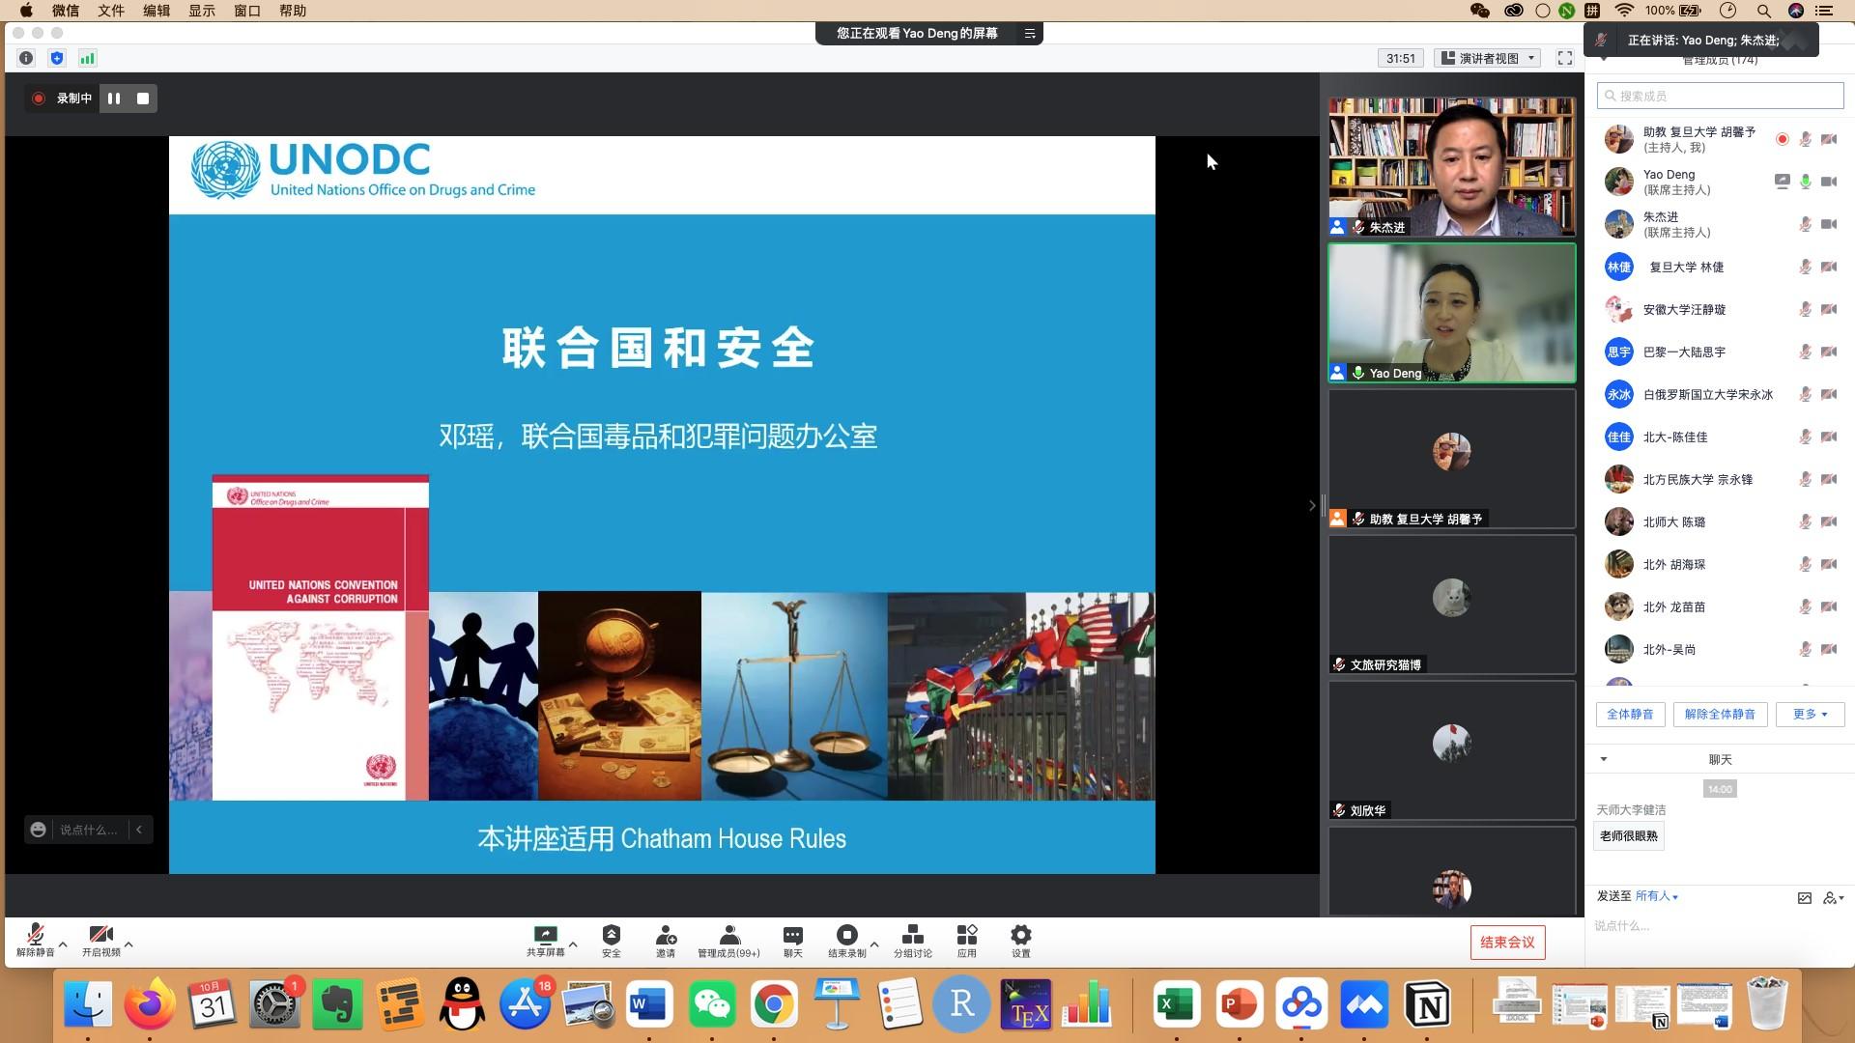Image resolution: width=1855 pixels, height=1043 pixels.
Task: Pause the recording
Action: pyautogui.click(x=114, y=99)
